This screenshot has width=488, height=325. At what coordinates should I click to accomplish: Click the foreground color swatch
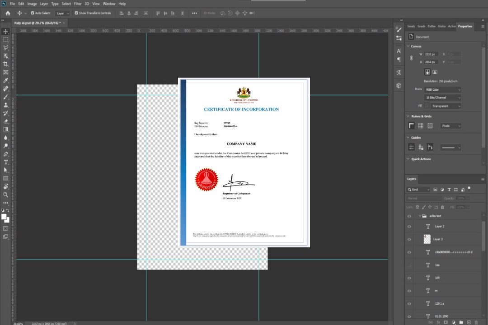click(4, 217)
